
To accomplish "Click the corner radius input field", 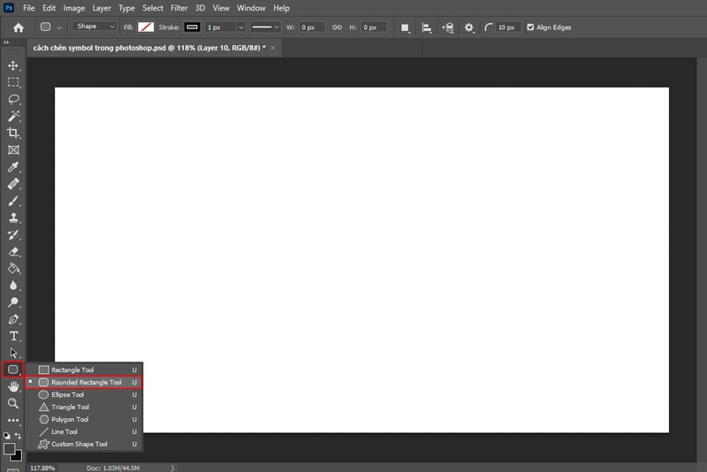I will click(507, 27).
